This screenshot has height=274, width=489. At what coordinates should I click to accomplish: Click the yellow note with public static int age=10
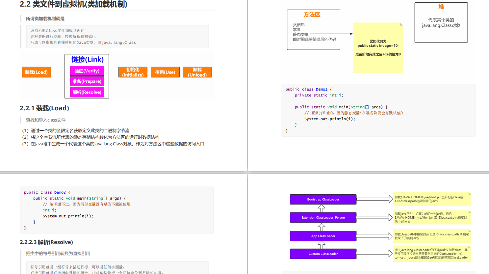pos(378,48)
